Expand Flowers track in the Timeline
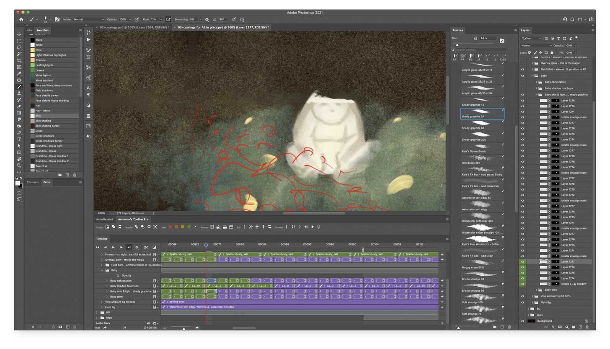 tap(102, 254)
